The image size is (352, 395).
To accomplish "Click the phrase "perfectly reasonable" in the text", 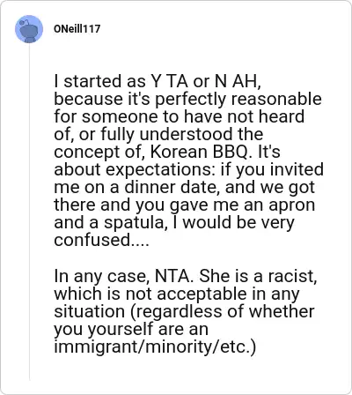I will point(238,99).
